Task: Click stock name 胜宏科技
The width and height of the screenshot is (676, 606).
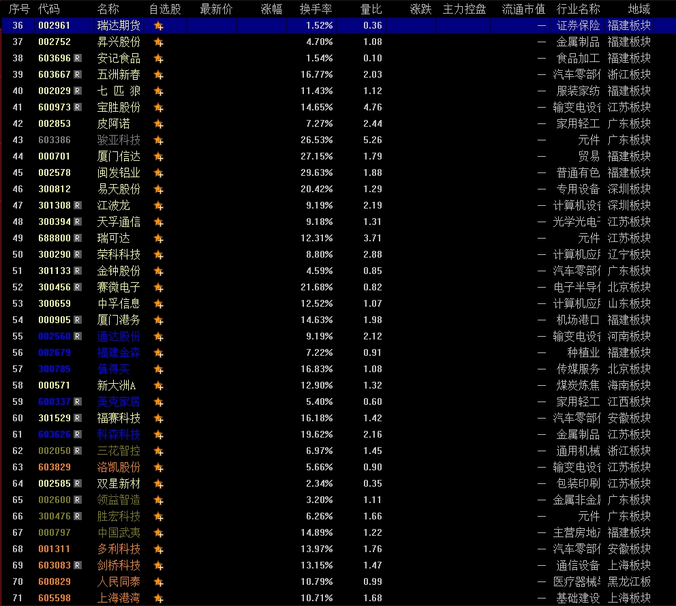Action: [x=119, y=516]
